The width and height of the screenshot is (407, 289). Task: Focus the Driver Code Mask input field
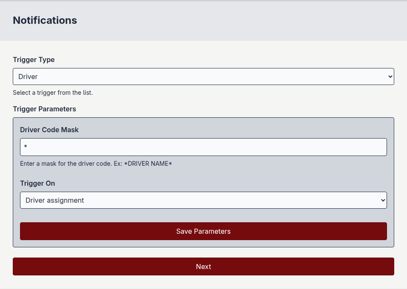coord(203,147)
